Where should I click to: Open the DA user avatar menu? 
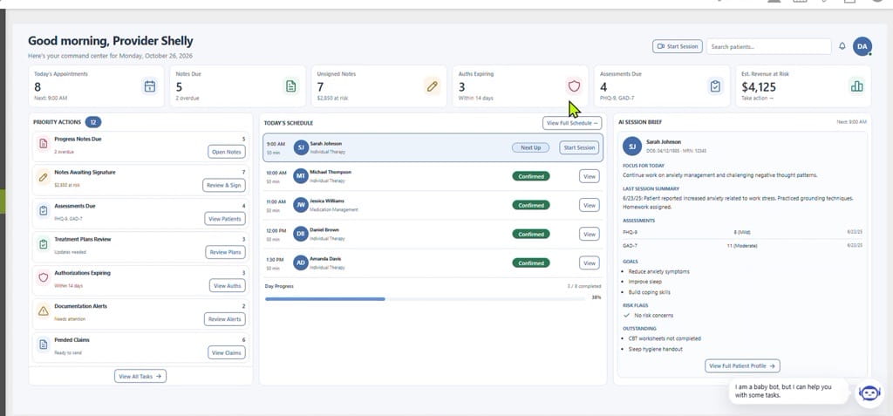(862, 47)
